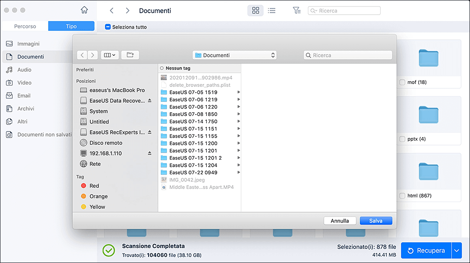Create new folder in save dialog
470x263 pixels.
pos(130,55)
